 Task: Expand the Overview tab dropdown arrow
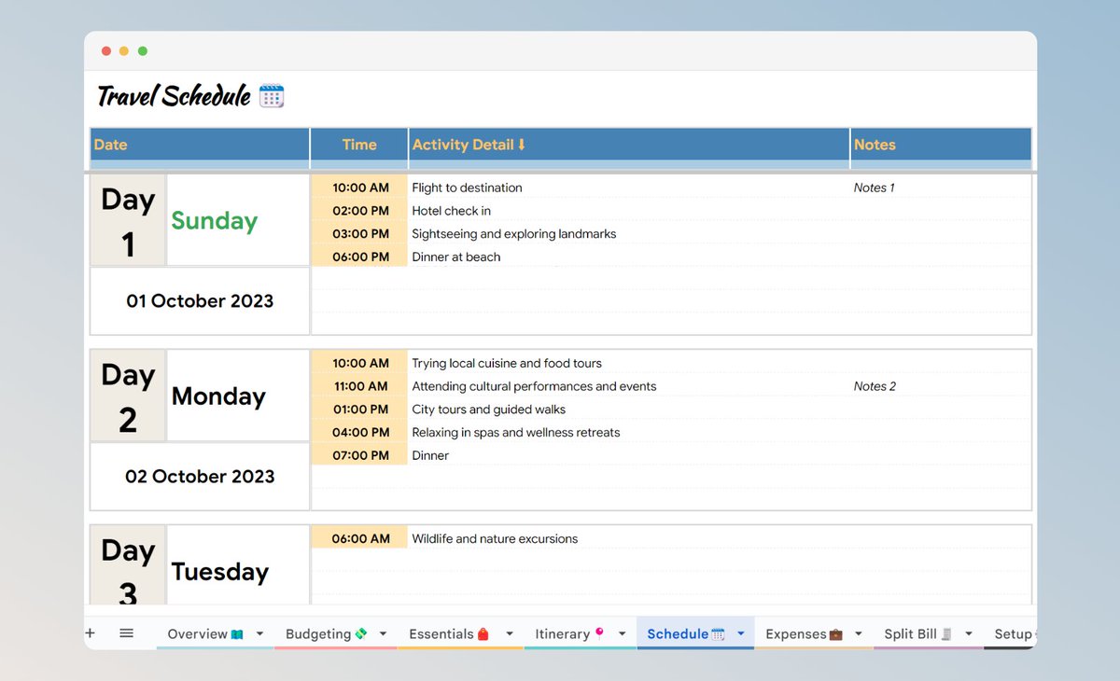coord(259,633)
